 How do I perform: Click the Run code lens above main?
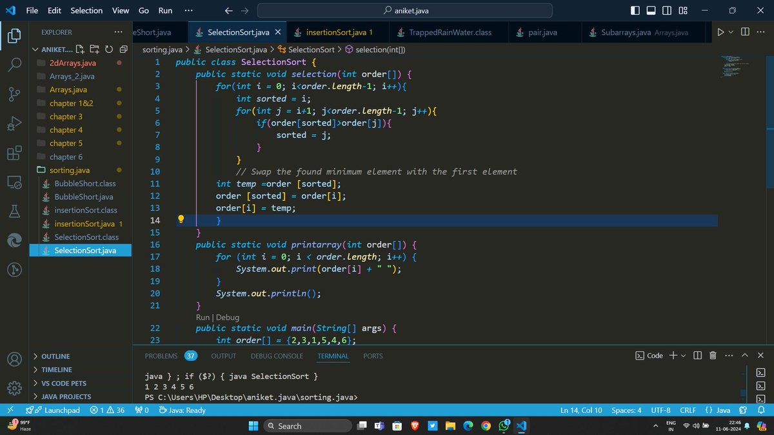tap(203, 317)
